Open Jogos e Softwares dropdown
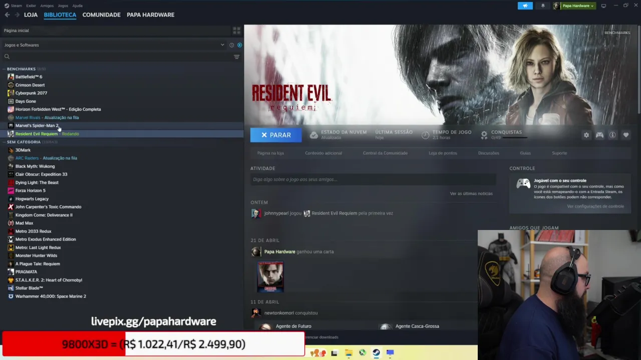 point(114,45)
